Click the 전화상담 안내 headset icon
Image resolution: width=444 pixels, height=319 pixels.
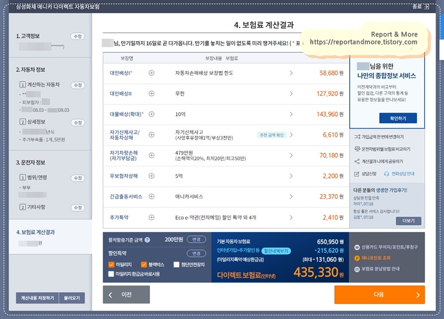(386, 174)
